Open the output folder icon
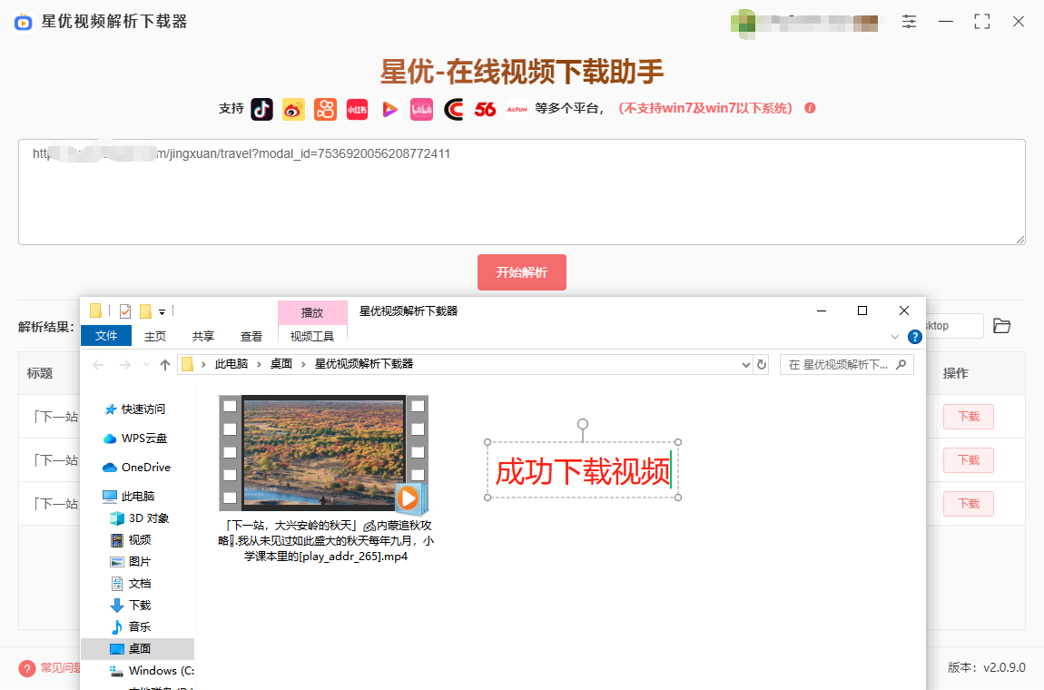This screenshot has width=1044, height=690. [1002, 326]
